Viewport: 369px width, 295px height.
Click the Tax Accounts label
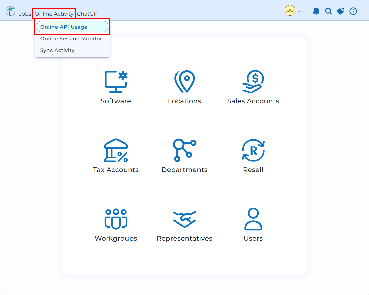[116, 170]
